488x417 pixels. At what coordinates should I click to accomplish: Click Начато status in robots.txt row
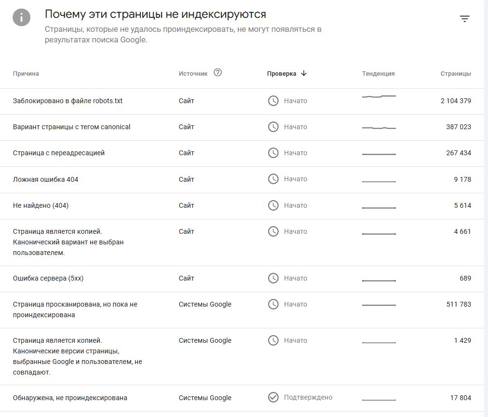coord(295,101)
